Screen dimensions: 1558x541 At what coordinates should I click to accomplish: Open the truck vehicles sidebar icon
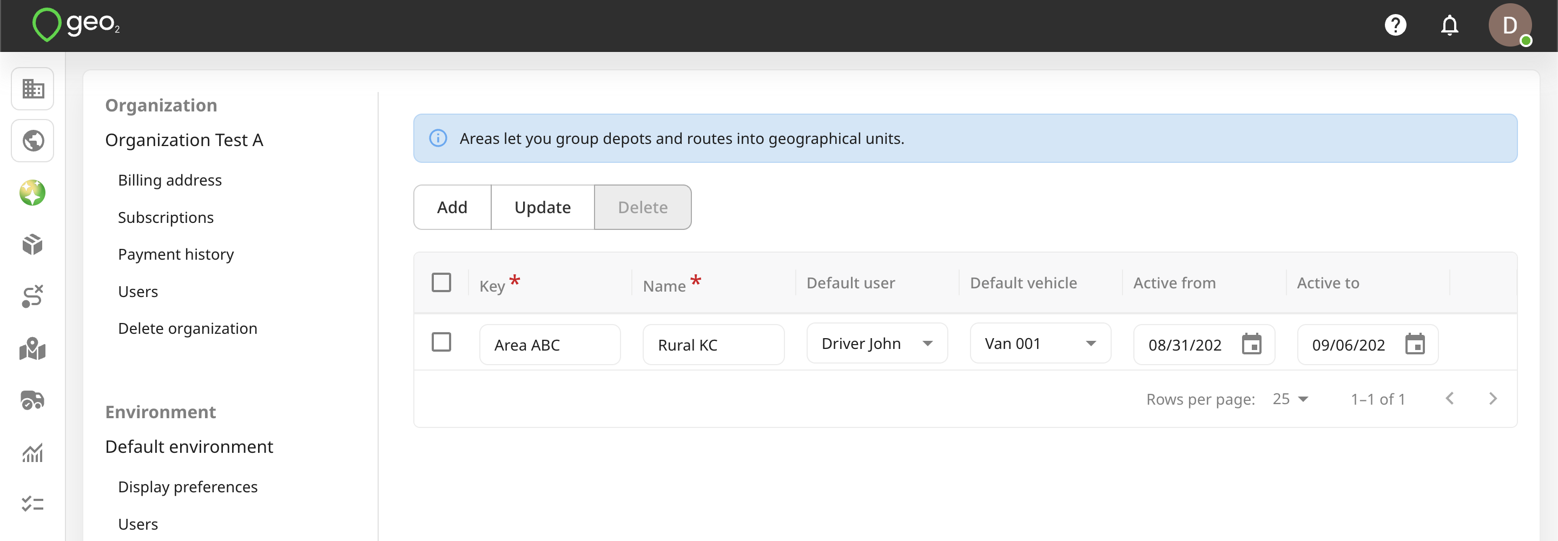(x=32, y=400)
